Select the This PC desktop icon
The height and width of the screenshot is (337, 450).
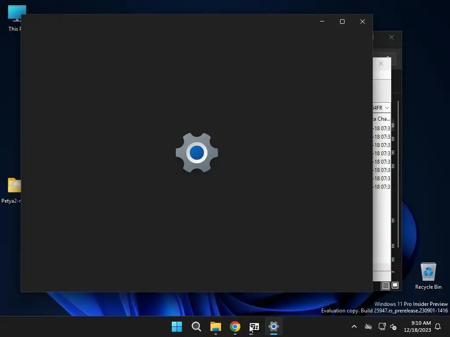tap(14, 18)
